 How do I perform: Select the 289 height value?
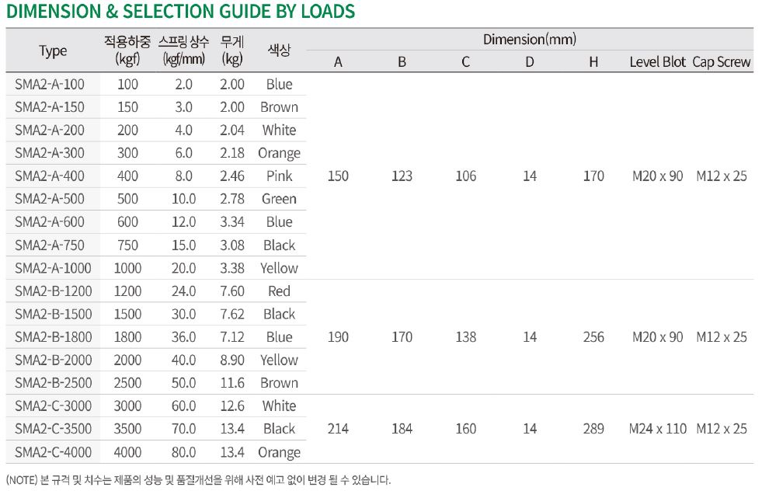coord(594,429)
